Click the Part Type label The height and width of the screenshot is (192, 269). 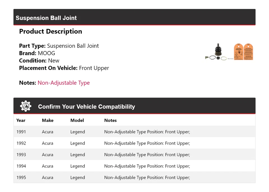tap(32, 46)
